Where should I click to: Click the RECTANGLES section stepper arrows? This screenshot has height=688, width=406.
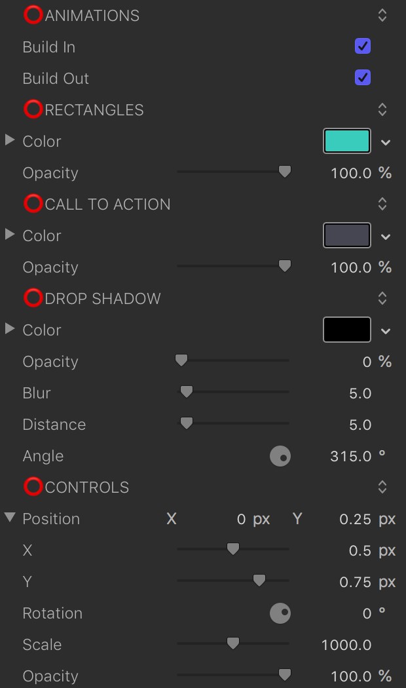tap(382, 109)
